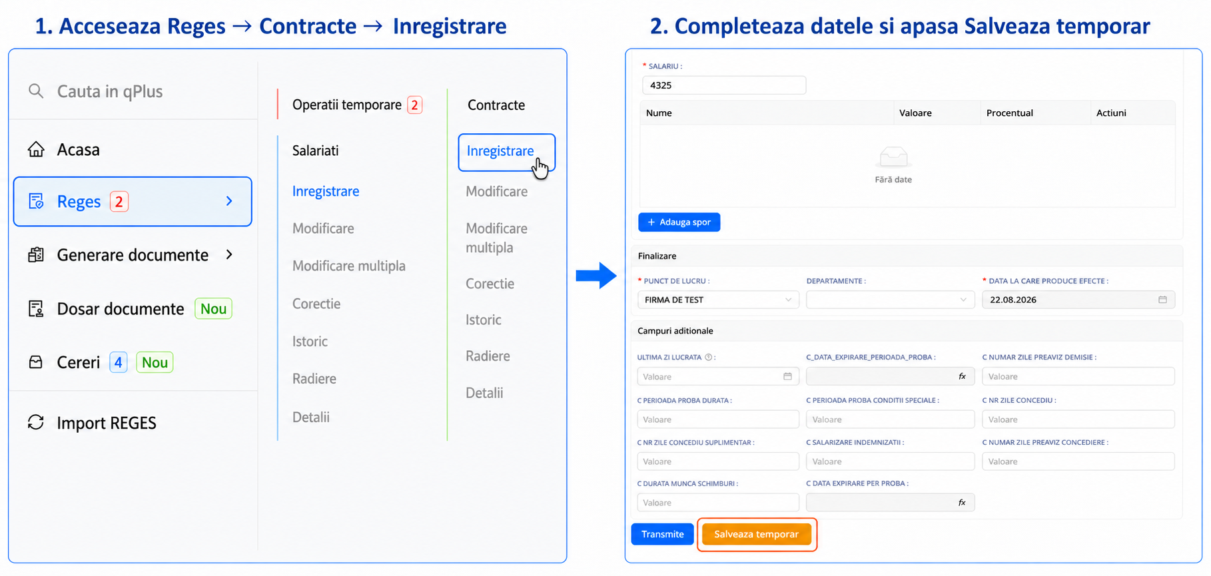
Task: Click the Transmite button
Action: pos(662,534)
